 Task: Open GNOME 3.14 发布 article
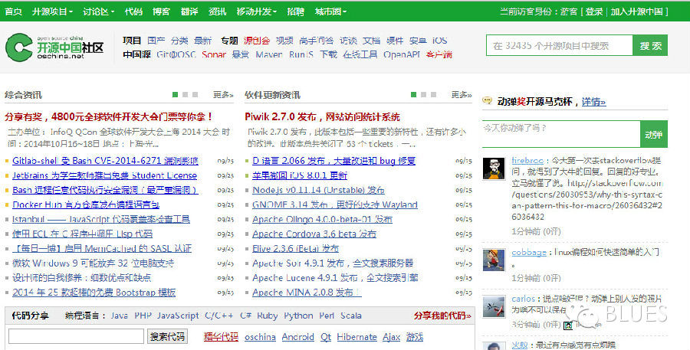coord(335,205)
